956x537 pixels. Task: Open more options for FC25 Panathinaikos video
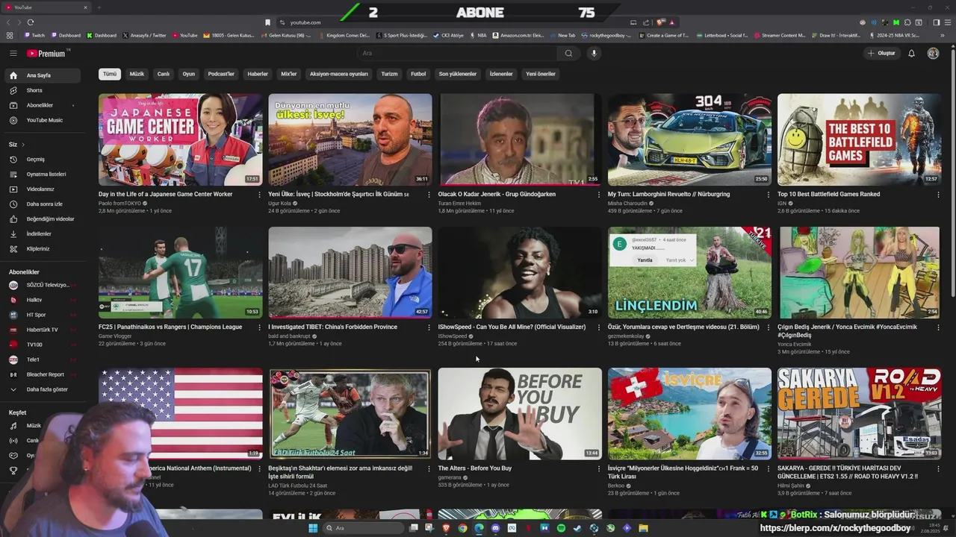[x=259, y=327]
